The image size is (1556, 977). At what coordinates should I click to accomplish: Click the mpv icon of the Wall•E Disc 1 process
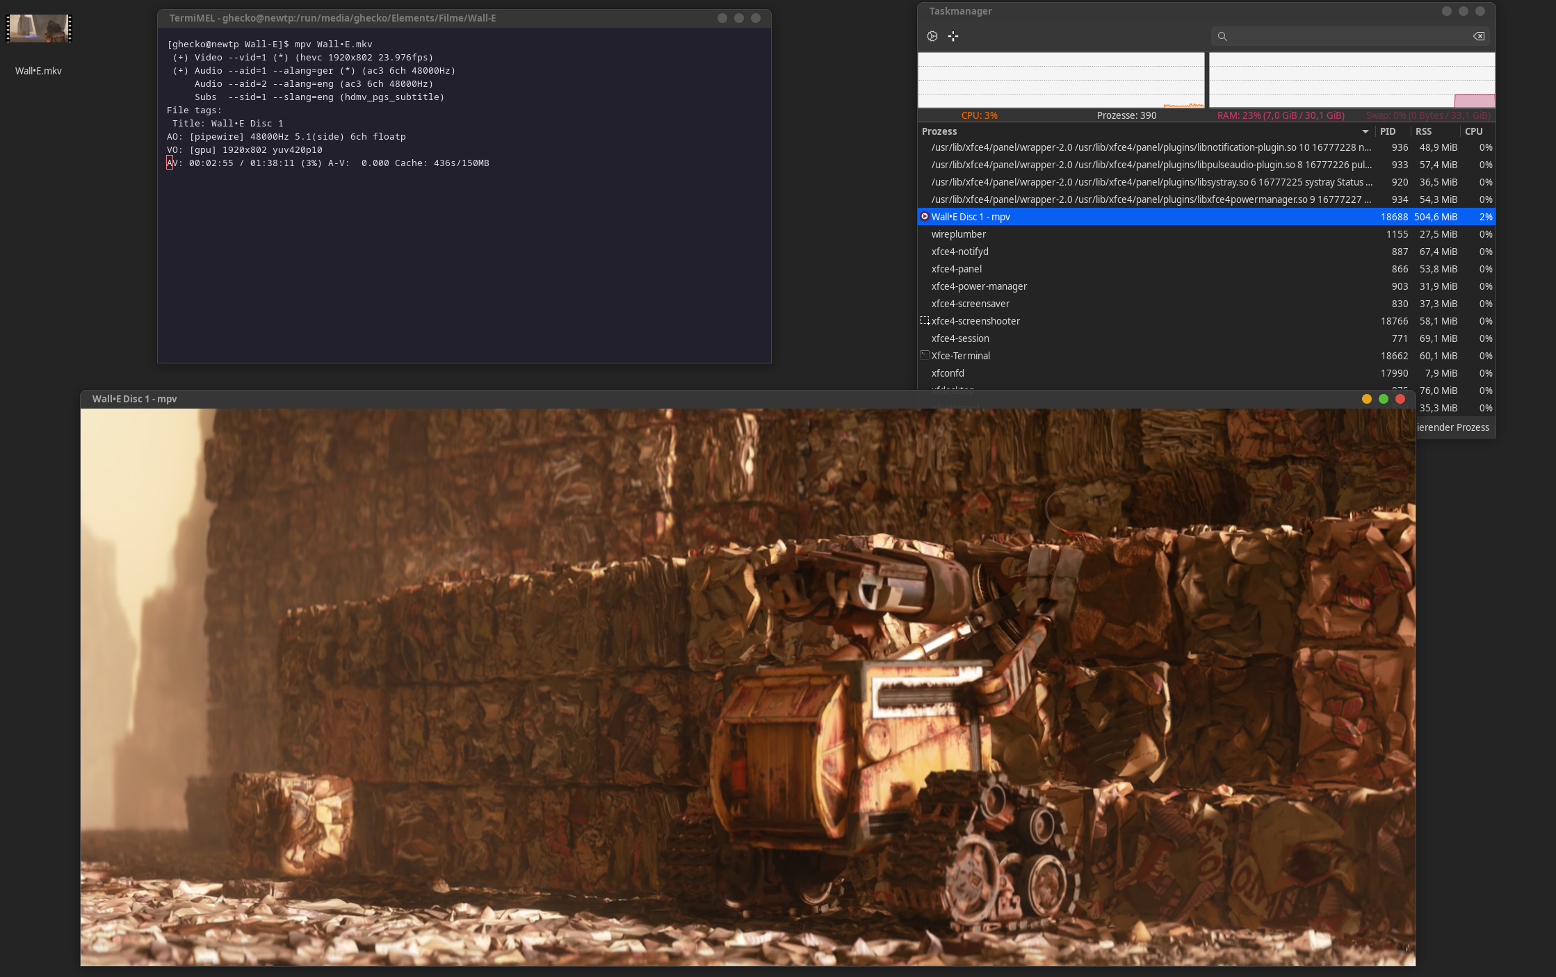(925, 217)
